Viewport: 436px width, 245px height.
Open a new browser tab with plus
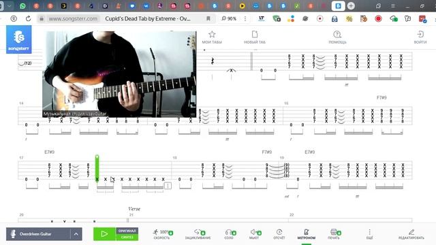[352, 6]
